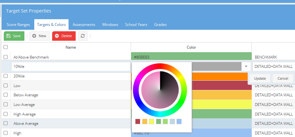295x137 pixels.
Task: Click the Name column header
Action: 71,47
